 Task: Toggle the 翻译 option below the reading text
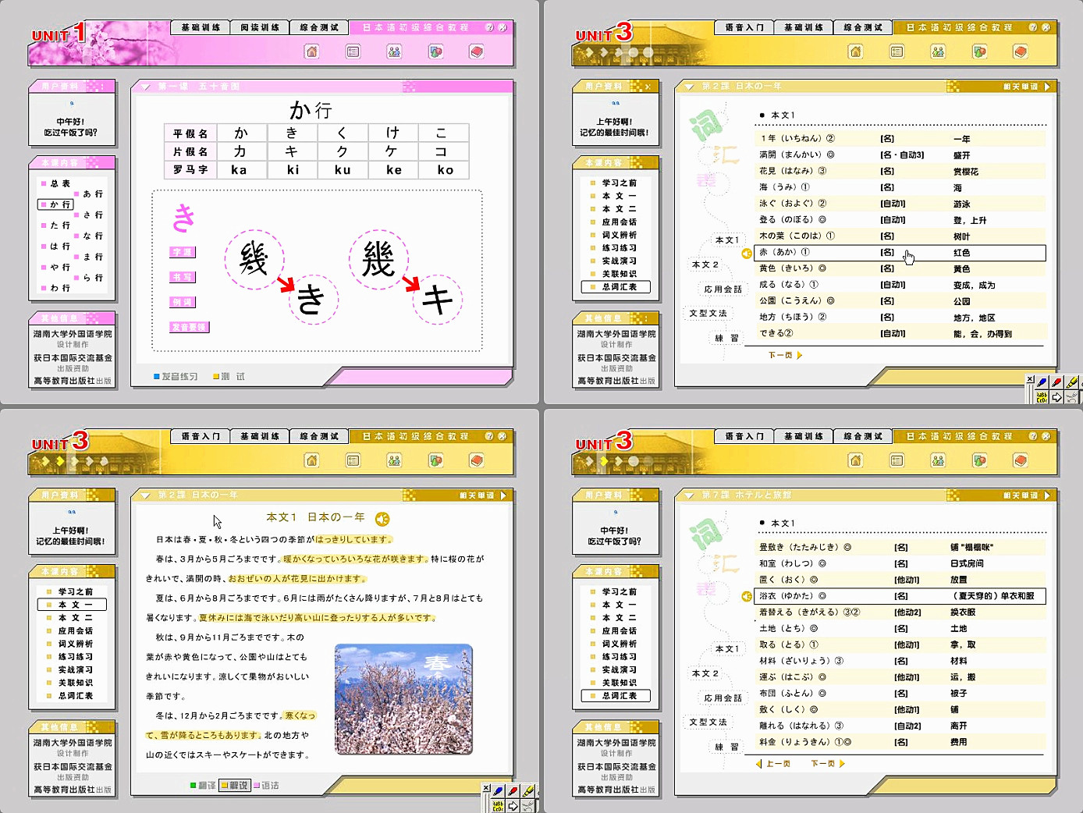point(203,786)
